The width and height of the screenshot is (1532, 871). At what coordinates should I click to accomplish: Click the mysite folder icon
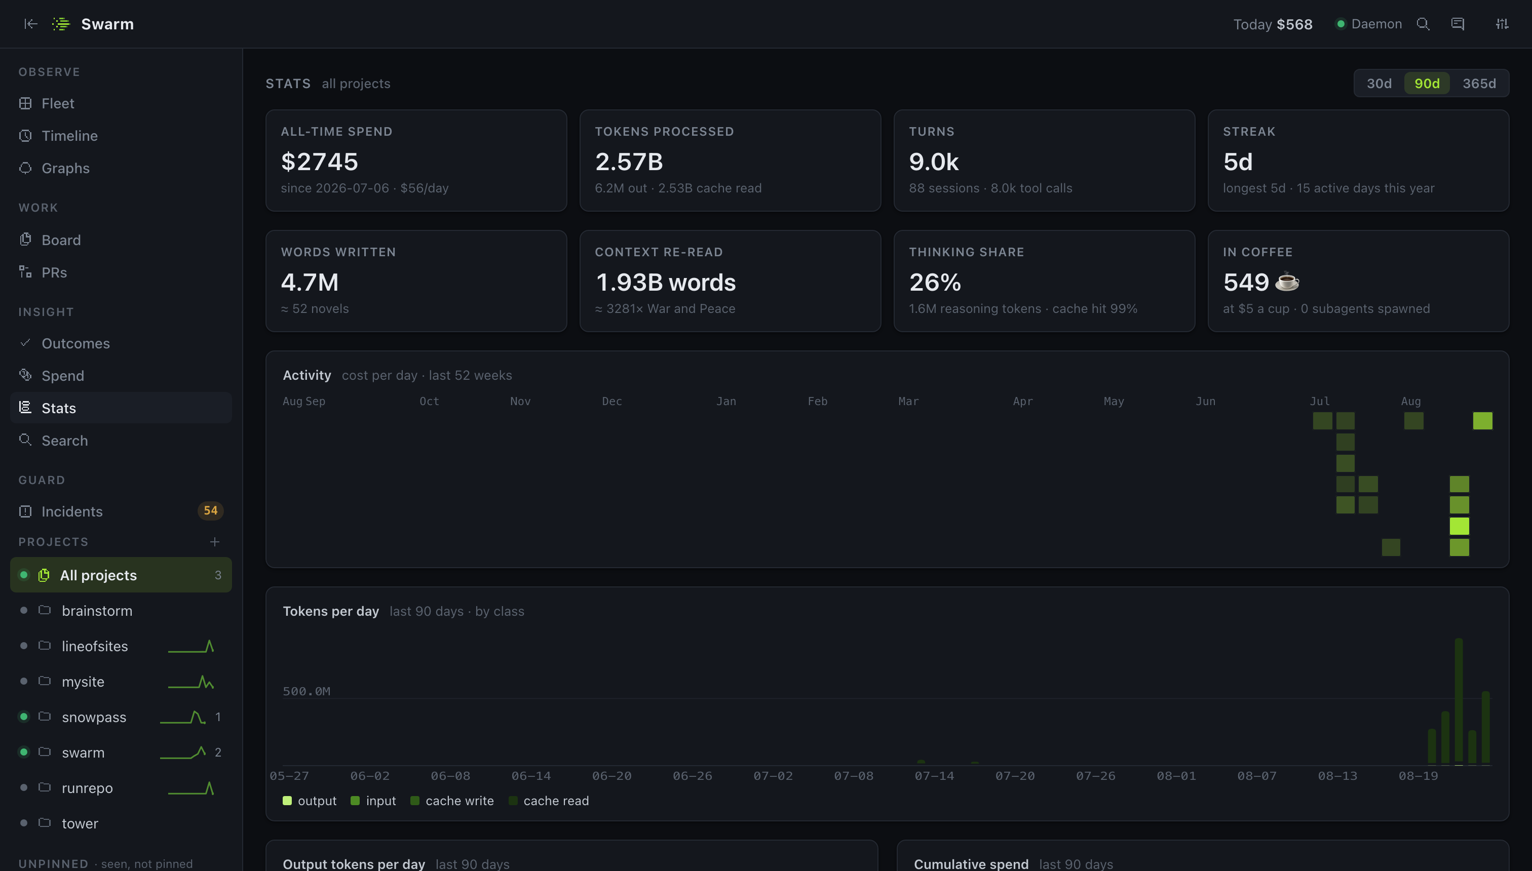click(x=44, y=681)
